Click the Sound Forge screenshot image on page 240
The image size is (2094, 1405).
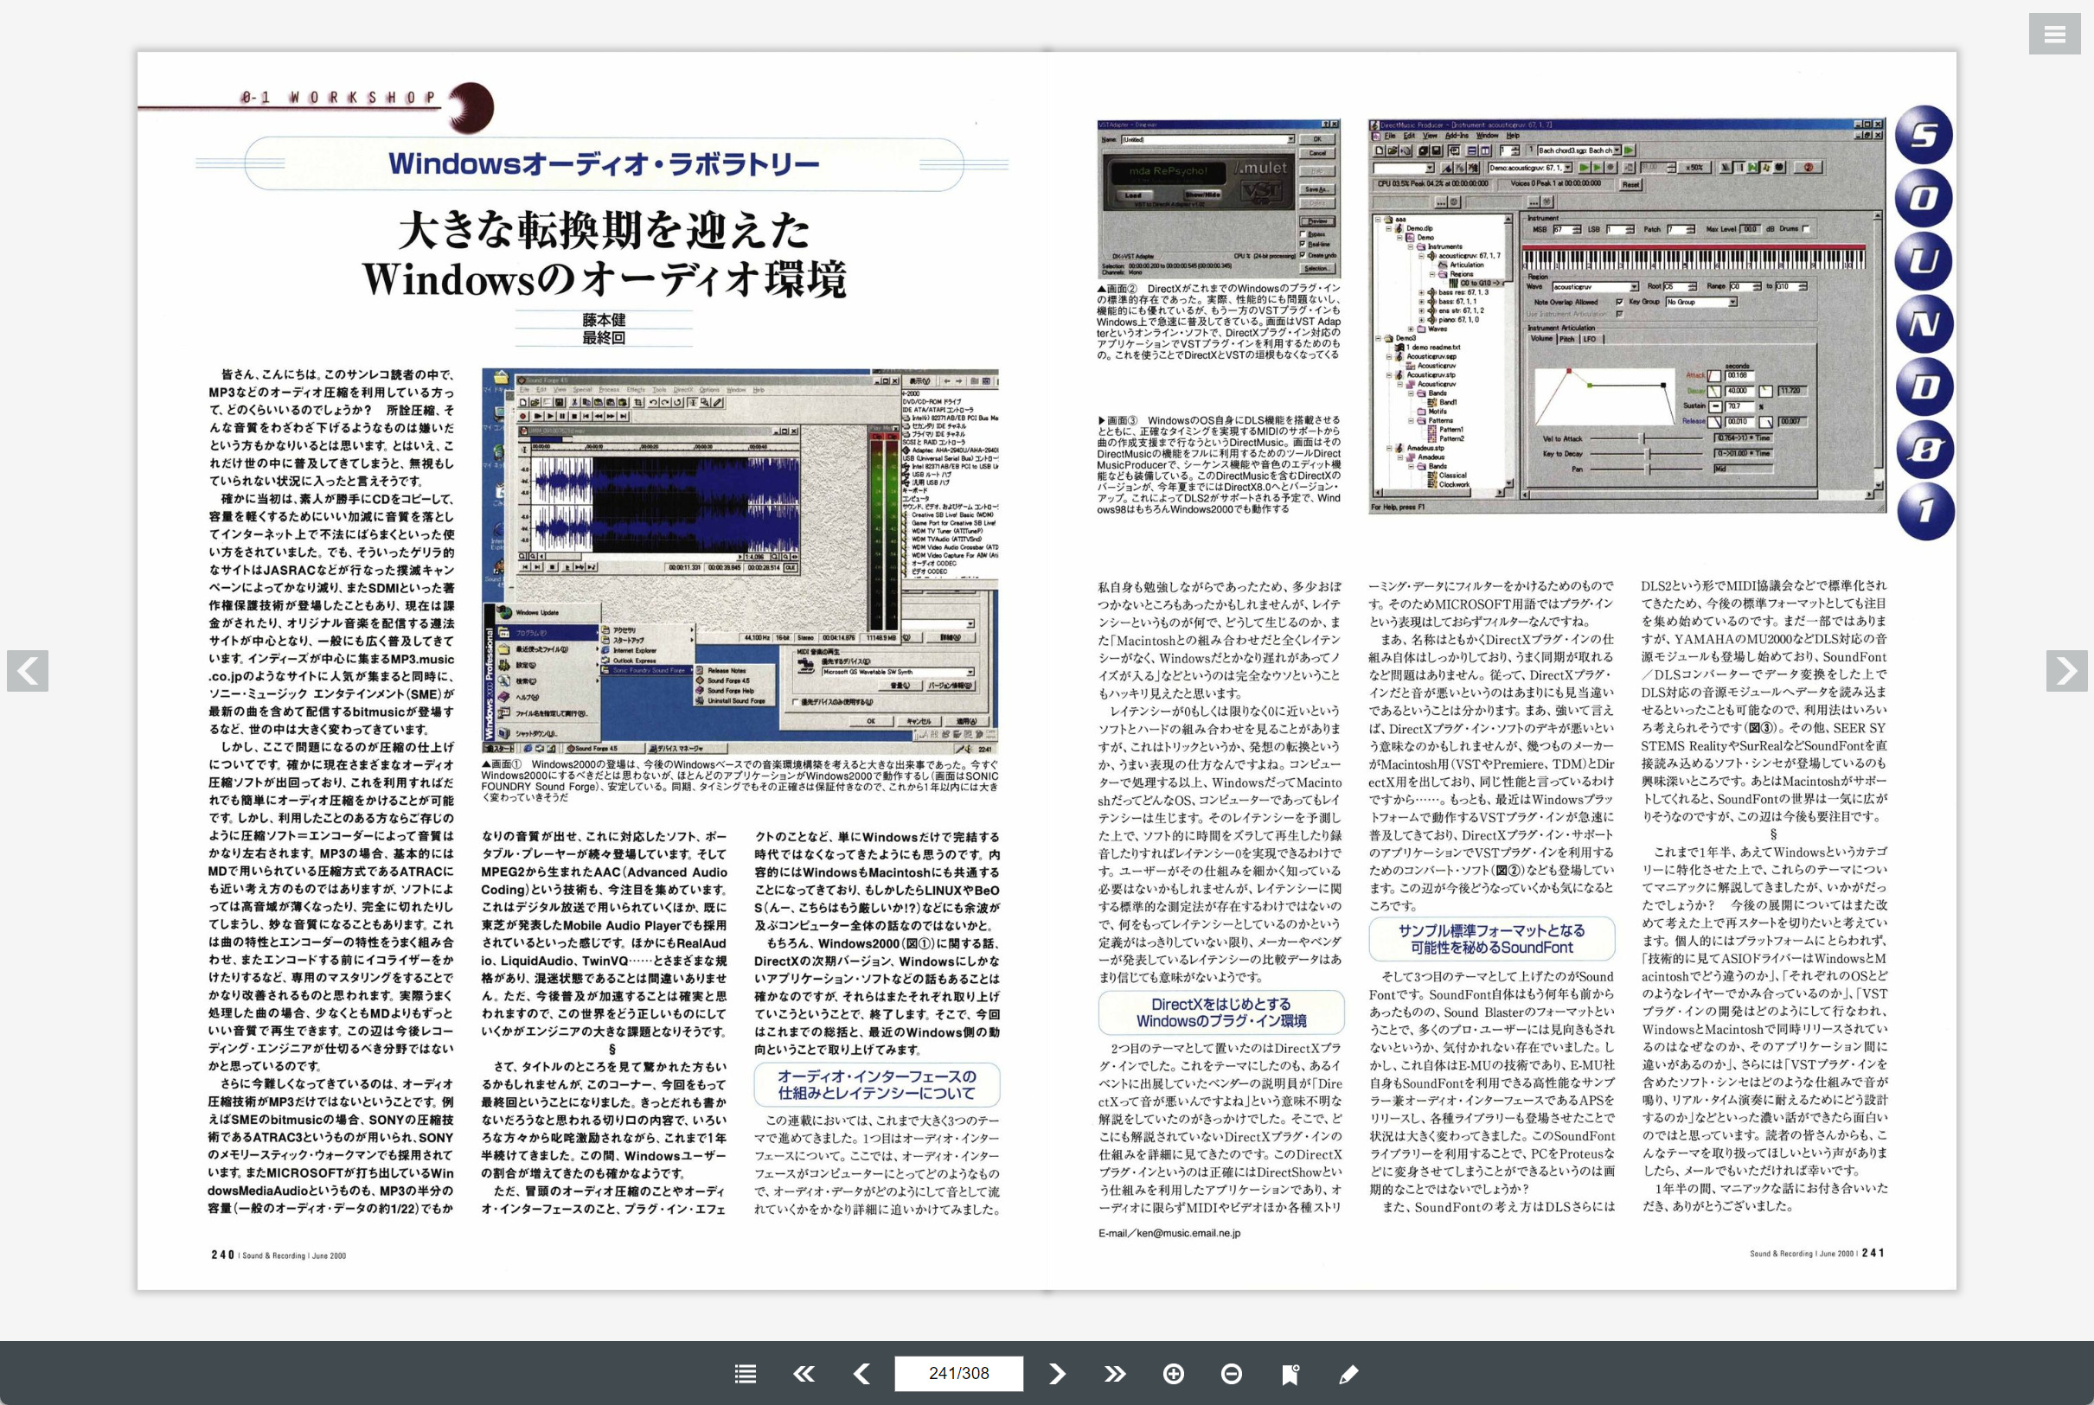[x=740, y=561]
